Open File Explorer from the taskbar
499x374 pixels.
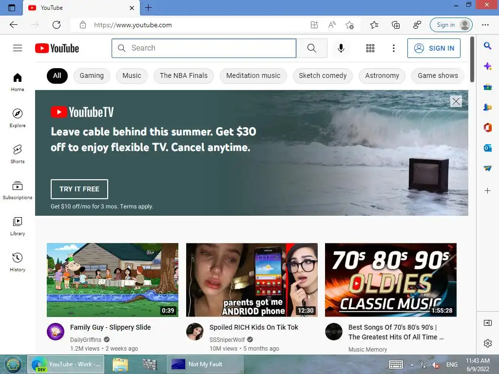(x=120, y=364)
